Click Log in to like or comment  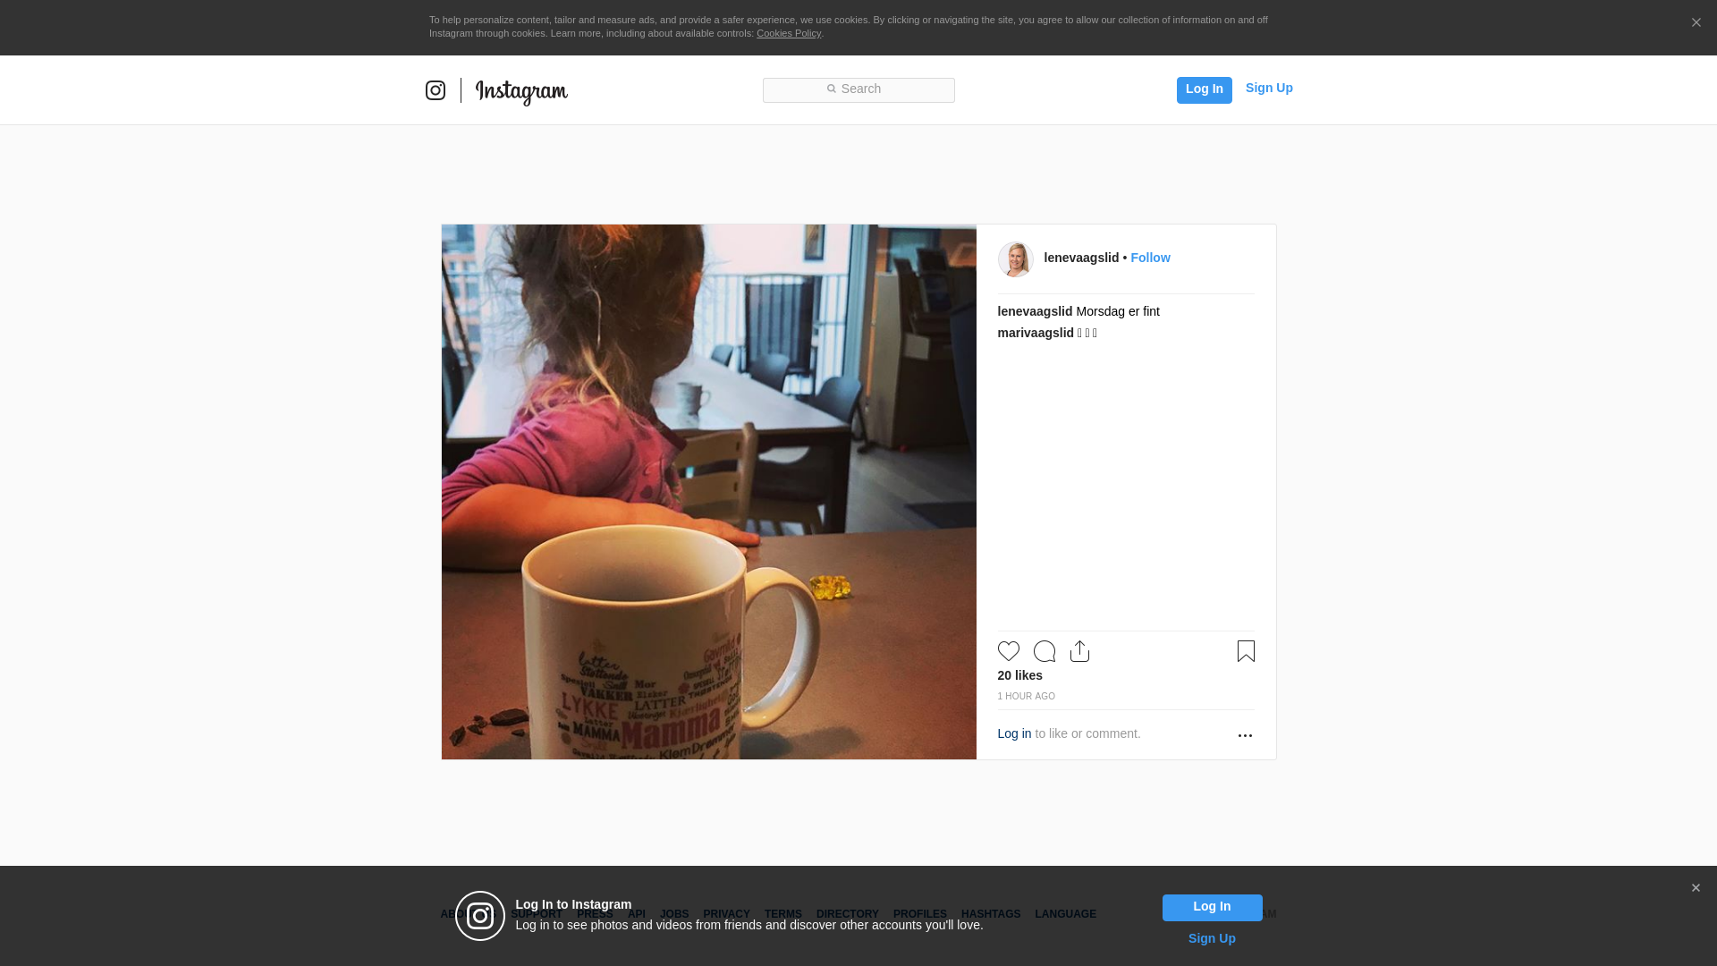(x=1014, y=733)
